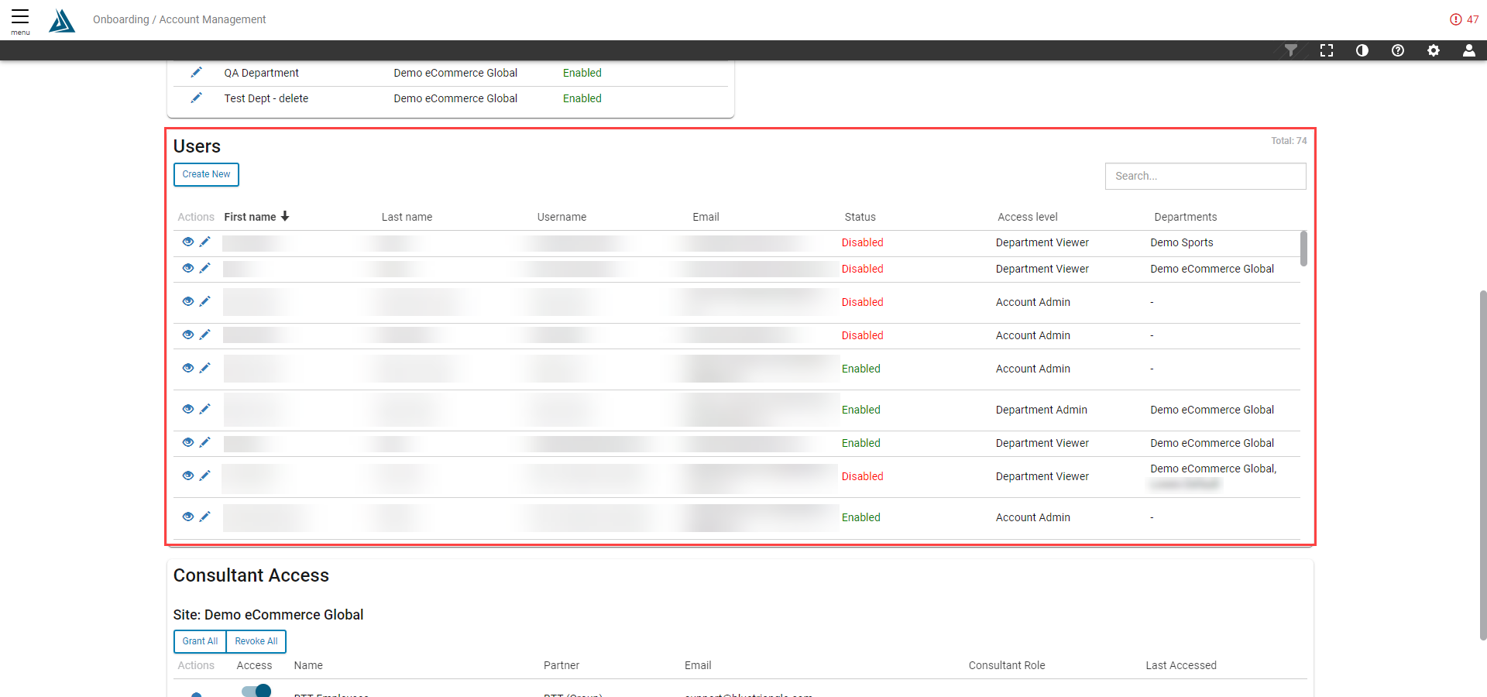Open the user profile icon
This screenshot has height=697, width=1487.
[1469, 50]
